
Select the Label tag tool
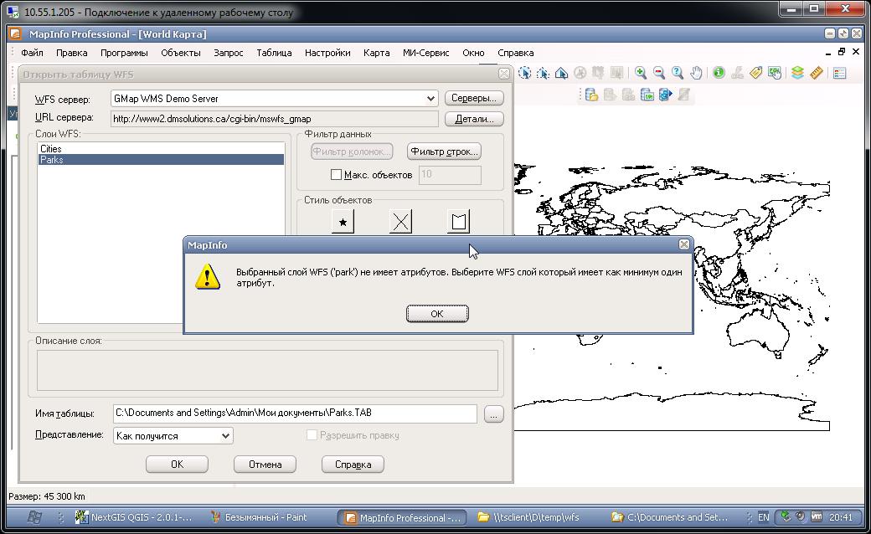(756, 73)
